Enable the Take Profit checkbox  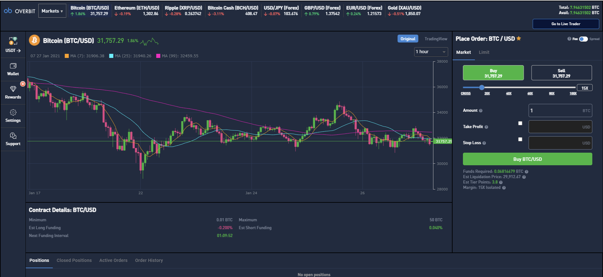(520, 123)
